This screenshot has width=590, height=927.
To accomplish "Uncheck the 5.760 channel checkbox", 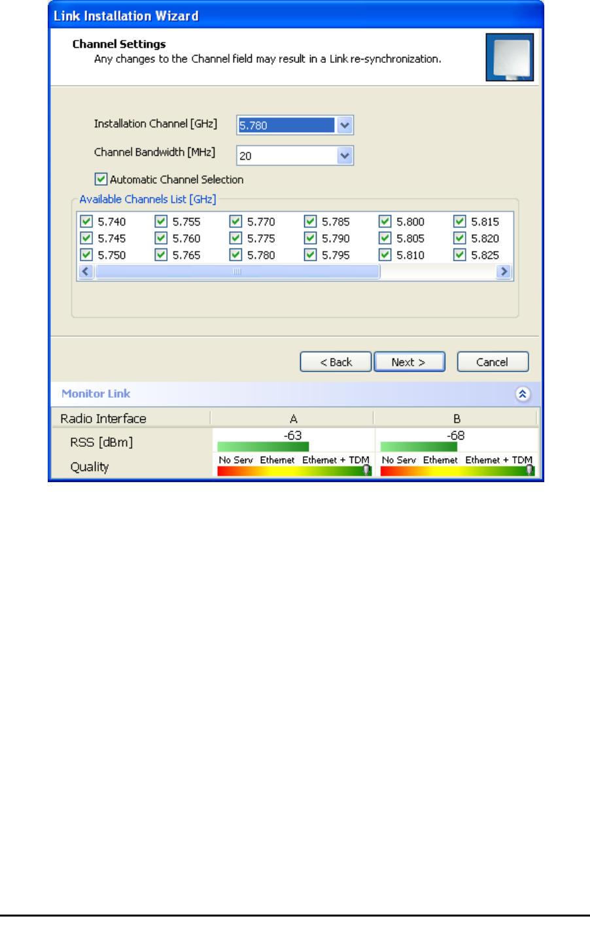I will (x=161, y=238).
